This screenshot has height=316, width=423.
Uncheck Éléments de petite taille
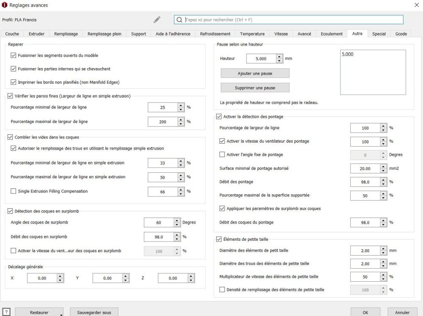pyautogui.click(x=219, y=239)
